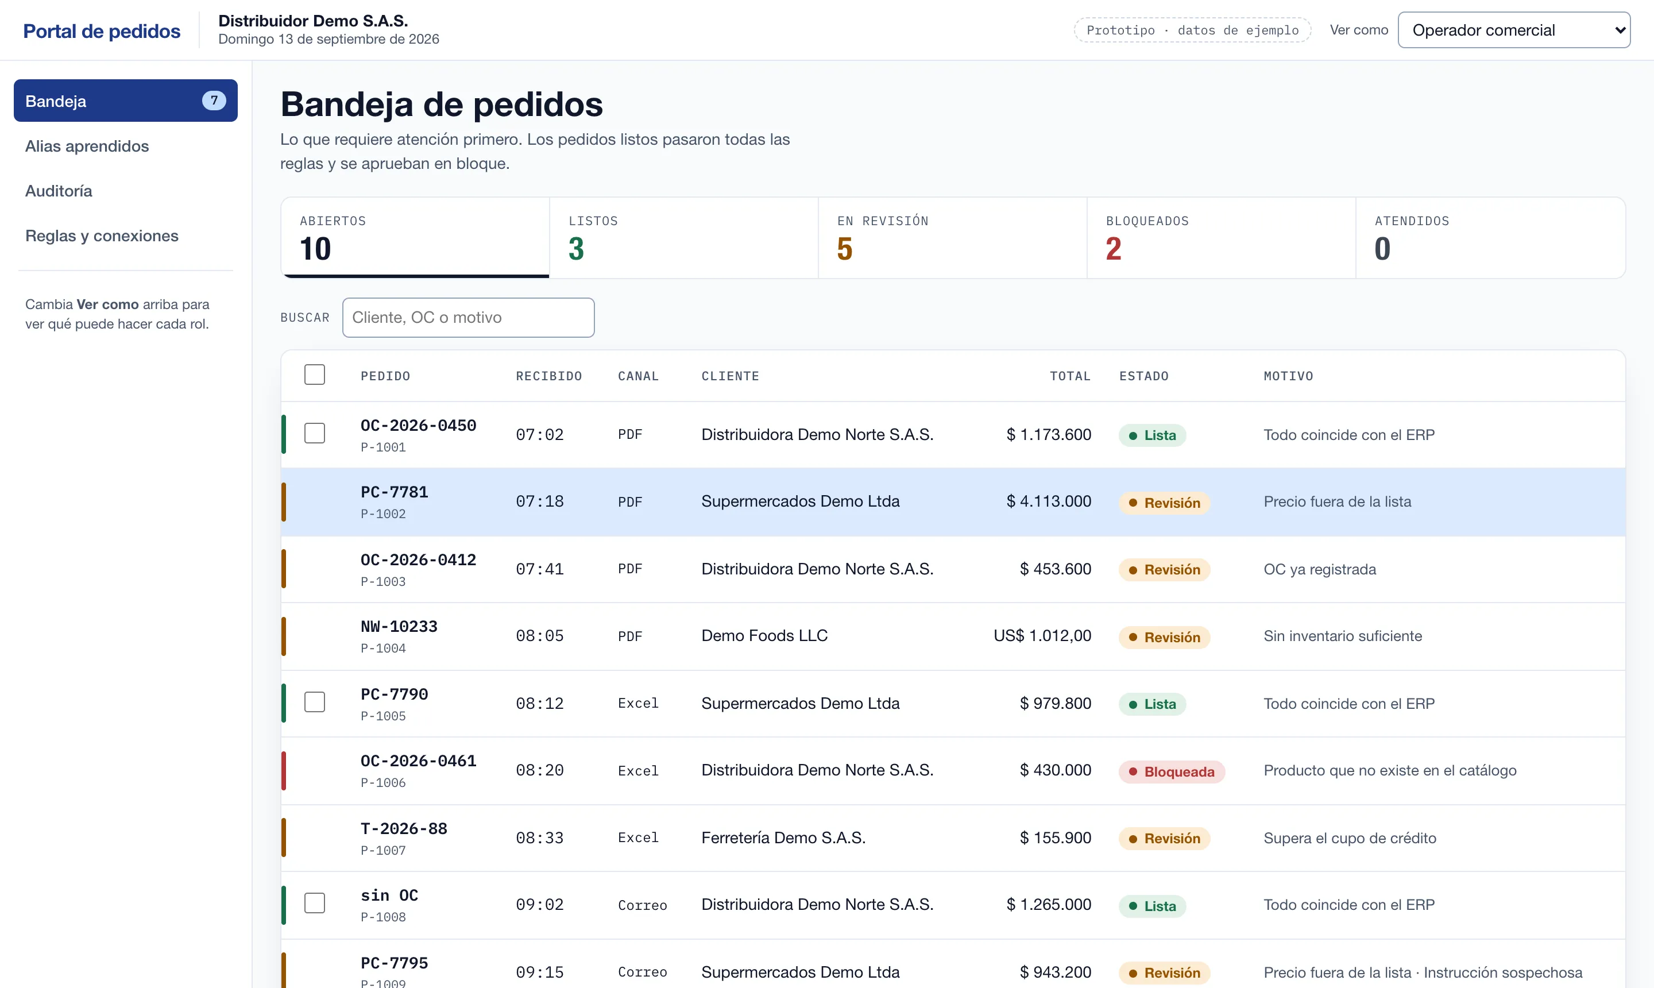Viewport: 1654px width, 988px height.
Task: Select the Abiertos 10 filter tab
Action: pos(415,238)
